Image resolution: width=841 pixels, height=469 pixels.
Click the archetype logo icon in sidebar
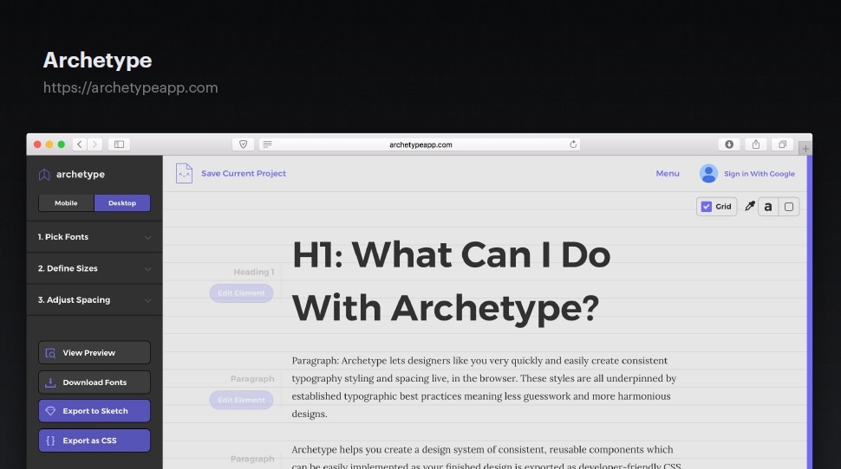click(x=44, y=175)
